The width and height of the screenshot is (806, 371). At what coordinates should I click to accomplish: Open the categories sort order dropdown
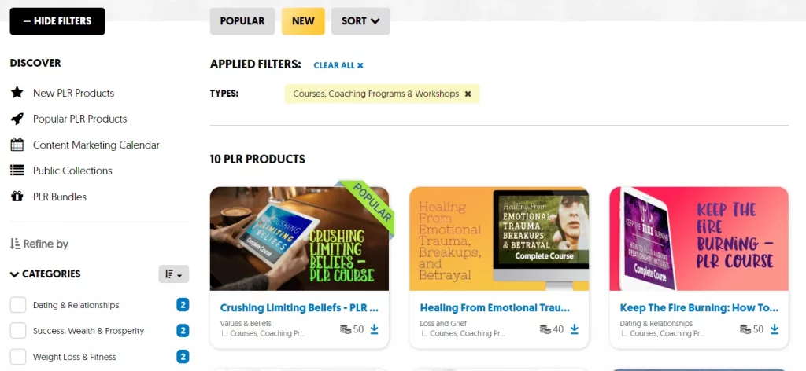point(174,274)
